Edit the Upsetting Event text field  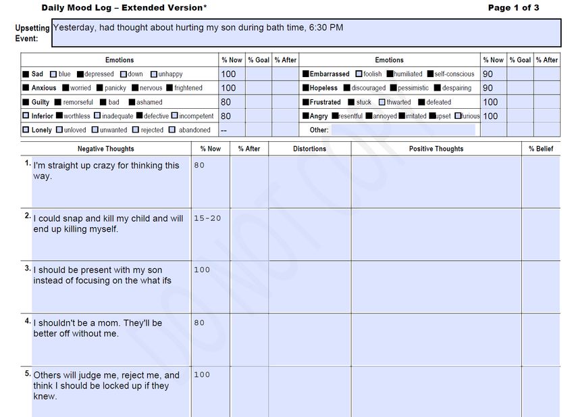[307, 33]
